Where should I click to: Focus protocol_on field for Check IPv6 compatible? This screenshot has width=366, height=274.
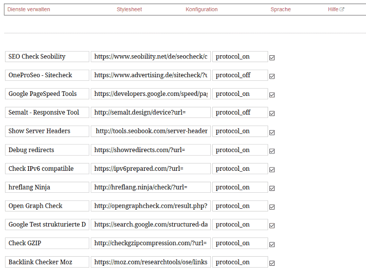(240, 169)
